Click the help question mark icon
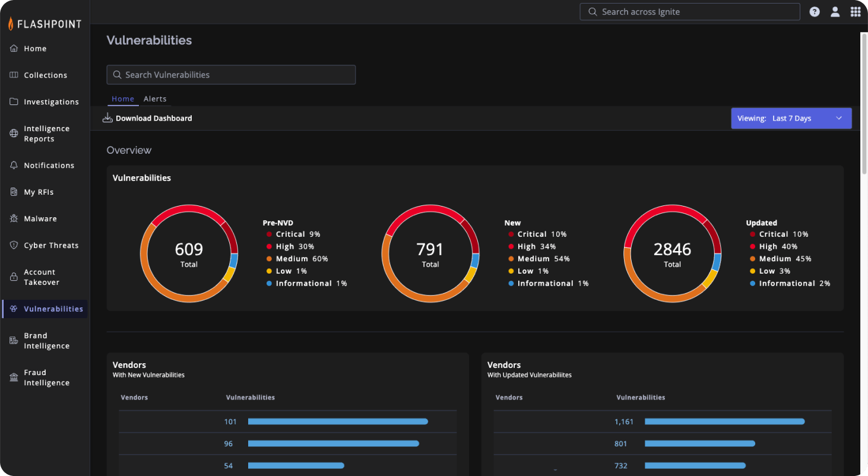 pos(814,11)
